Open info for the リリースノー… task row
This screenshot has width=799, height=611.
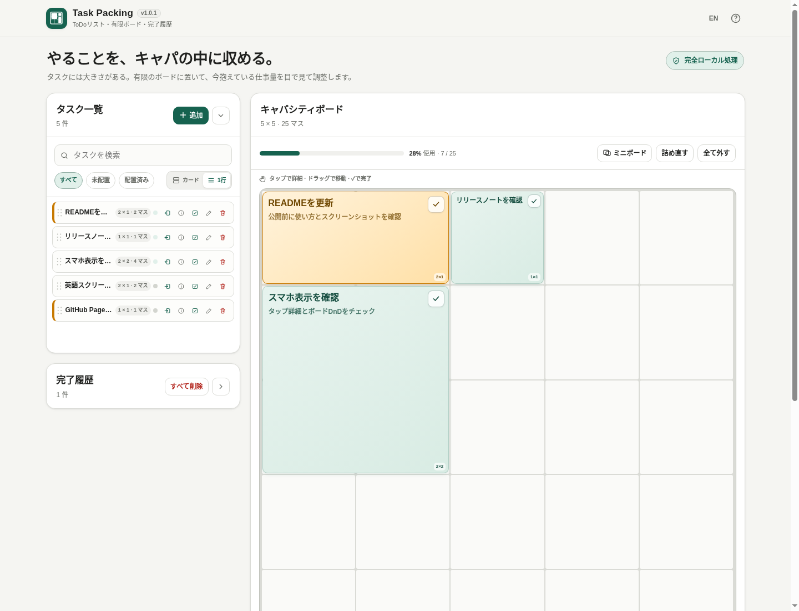pos(181,237)
